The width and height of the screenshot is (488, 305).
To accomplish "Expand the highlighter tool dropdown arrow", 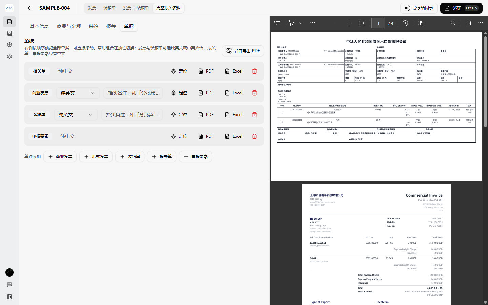I will (x=301, y=23).
